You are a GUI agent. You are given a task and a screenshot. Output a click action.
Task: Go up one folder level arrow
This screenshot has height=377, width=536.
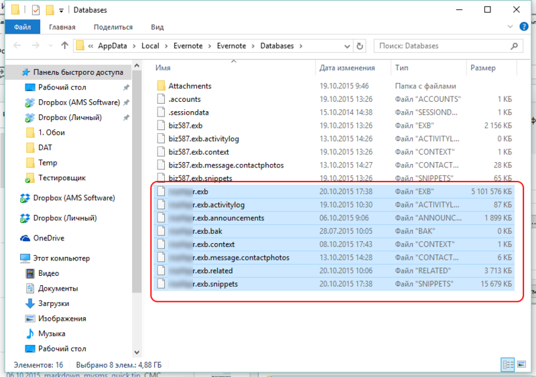point(64,46)
